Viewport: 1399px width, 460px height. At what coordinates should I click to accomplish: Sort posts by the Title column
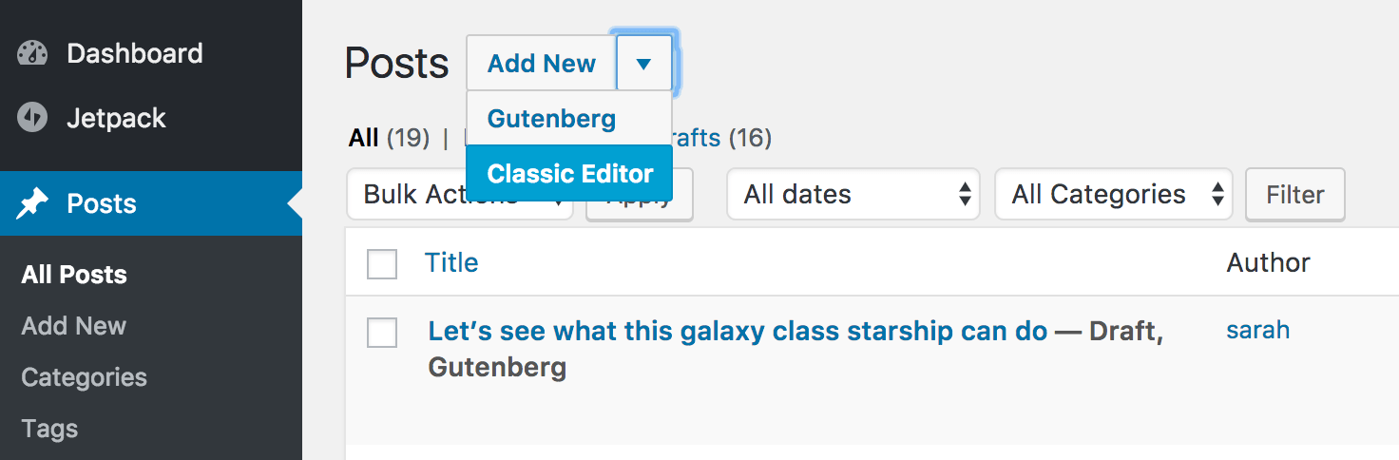pyautogui.click(x=451, y=263)
